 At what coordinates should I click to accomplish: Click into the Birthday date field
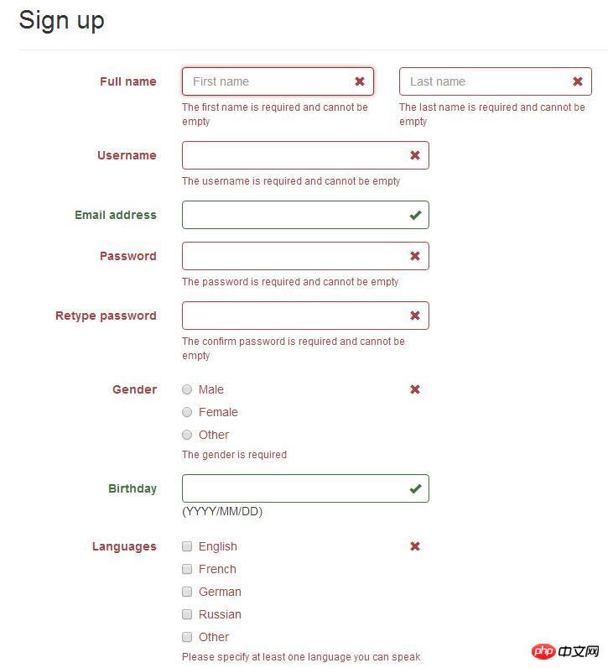(292, 488)
